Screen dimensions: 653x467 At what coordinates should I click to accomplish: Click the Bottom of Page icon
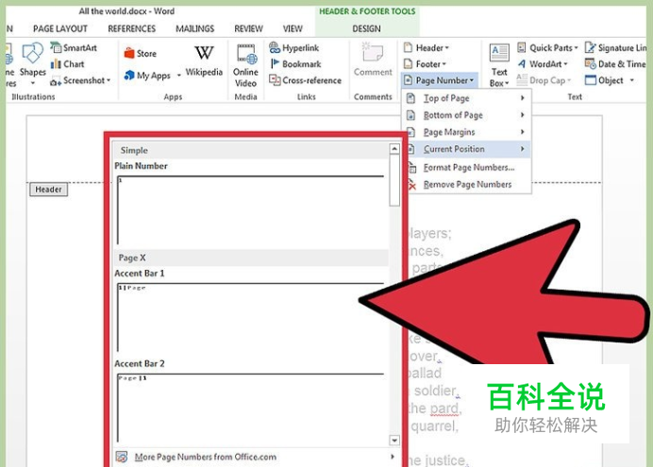410,115
